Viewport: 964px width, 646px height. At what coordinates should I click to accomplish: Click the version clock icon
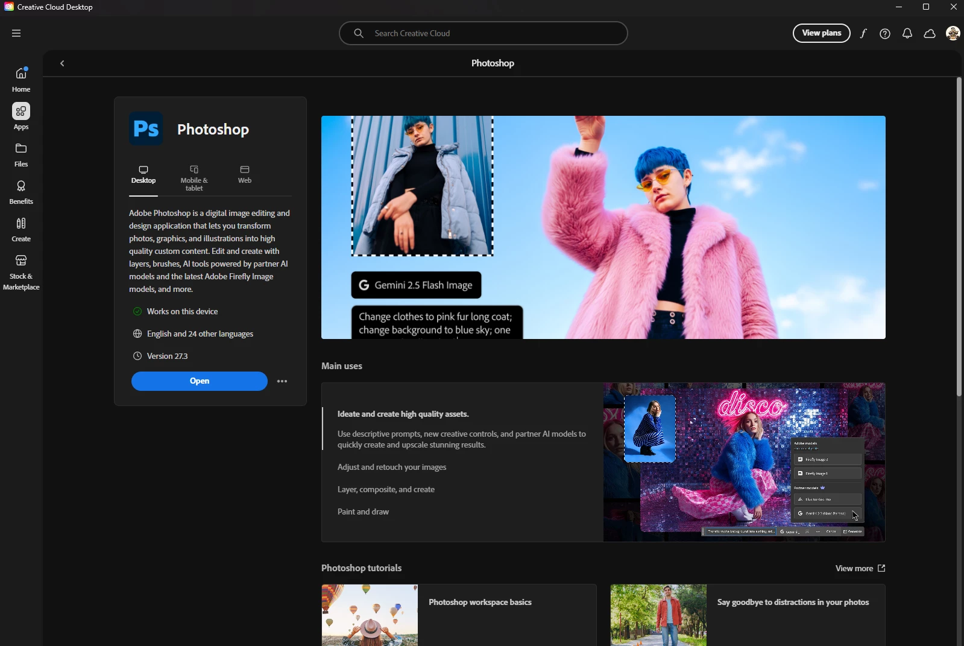137,356
